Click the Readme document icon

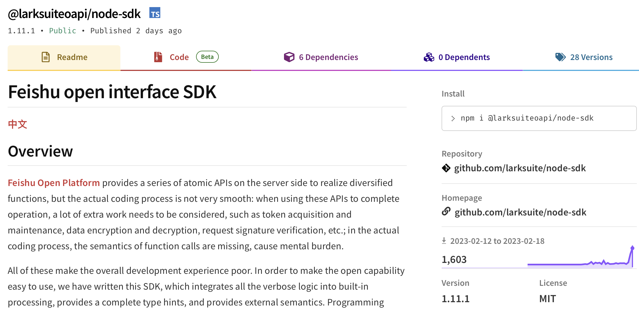point(46,57)
